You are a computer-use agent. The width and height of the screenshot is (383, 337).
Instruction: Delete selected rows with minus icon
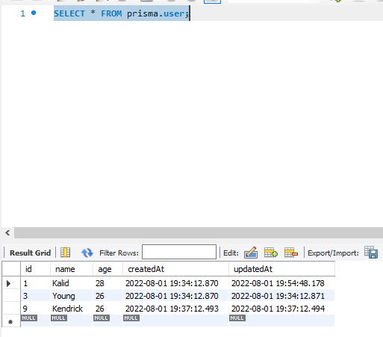[291, 253]
